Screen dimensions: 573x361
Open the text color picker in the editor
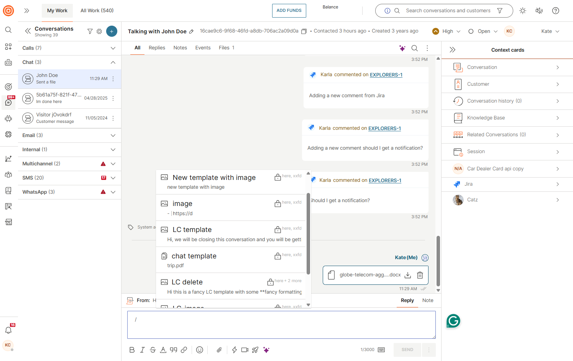tap(163, 350)
